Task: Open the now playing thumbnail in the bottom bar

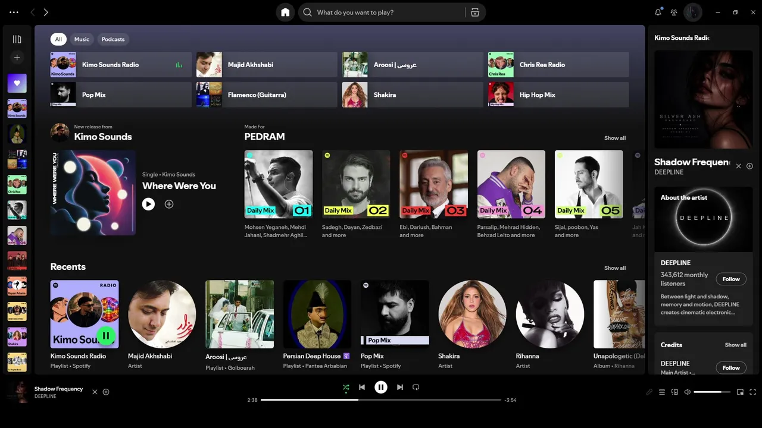Action: pyautogui.click(x=17, y=392)
